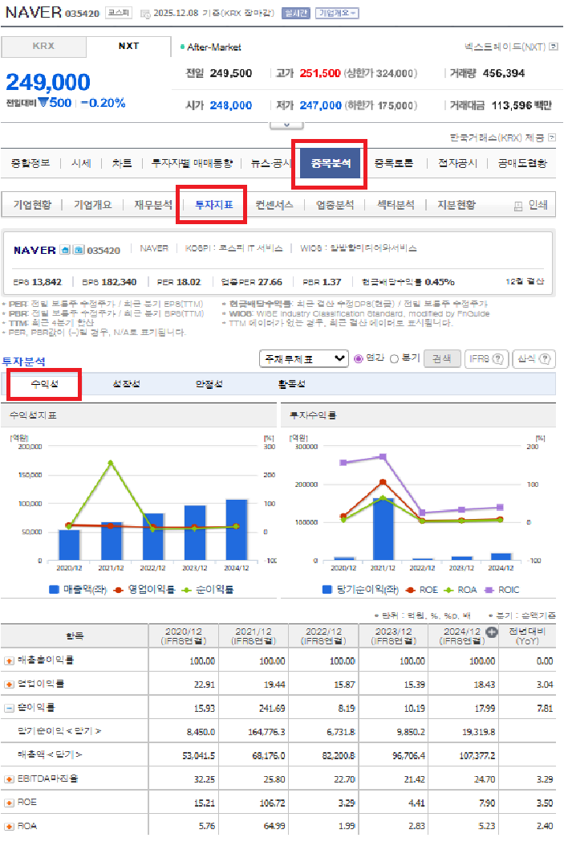The width and height of the screenshot is (564, 842).
Task: Click the 코스피 badge next to 035420
Action: click(119, 12)
